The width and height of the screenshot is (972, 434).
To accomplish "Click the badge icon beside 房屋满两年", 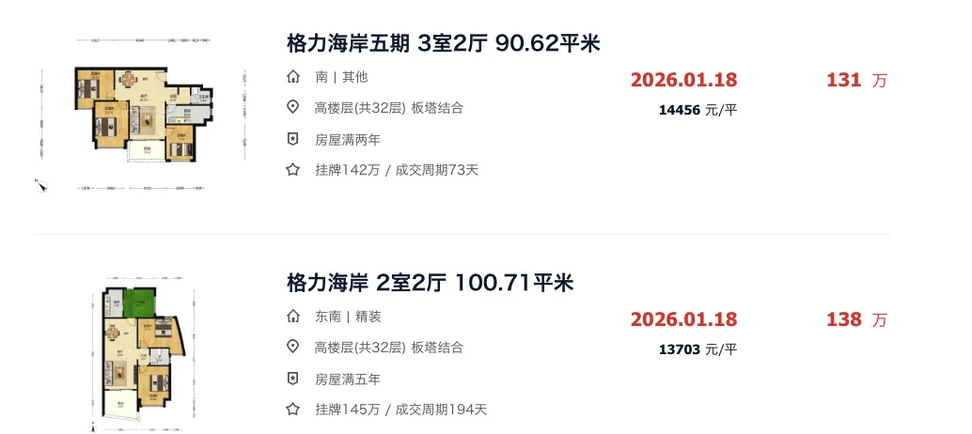I will click(293, 139).
